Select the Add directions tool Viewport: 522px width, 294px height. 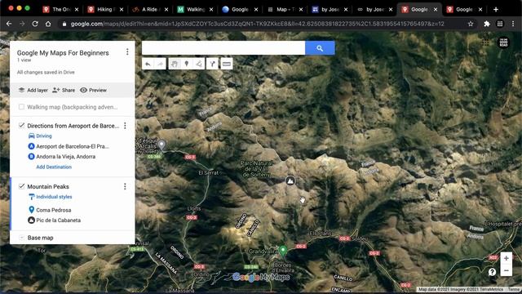212,64
